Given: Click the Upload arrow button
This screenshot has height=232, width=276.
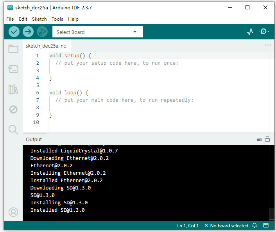Looking at the screenshot, I should [28, 32].
